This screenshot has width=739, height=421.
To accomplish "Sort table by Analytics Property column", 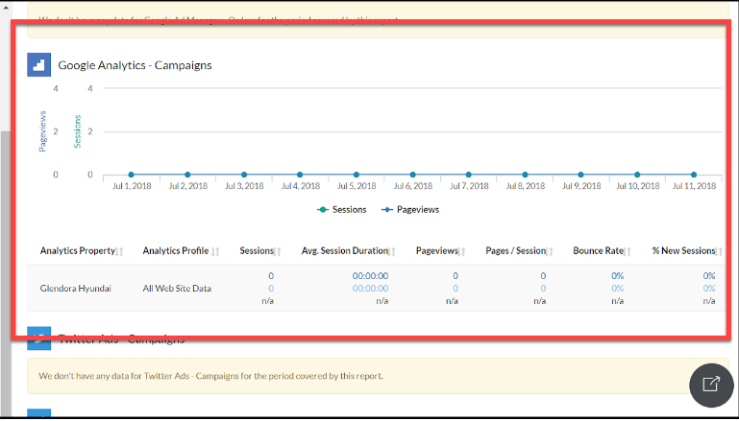I will coord(82,251).
